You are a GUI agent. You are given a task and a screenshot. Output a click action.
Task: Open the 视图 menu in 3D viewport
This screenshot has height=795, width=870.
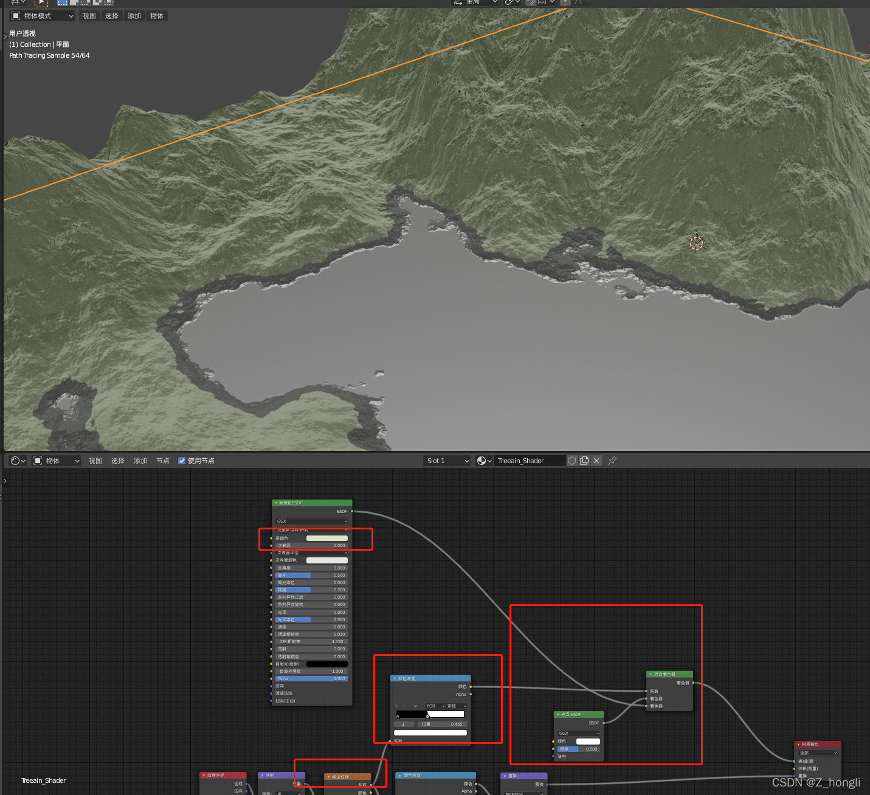pos(89,16)
